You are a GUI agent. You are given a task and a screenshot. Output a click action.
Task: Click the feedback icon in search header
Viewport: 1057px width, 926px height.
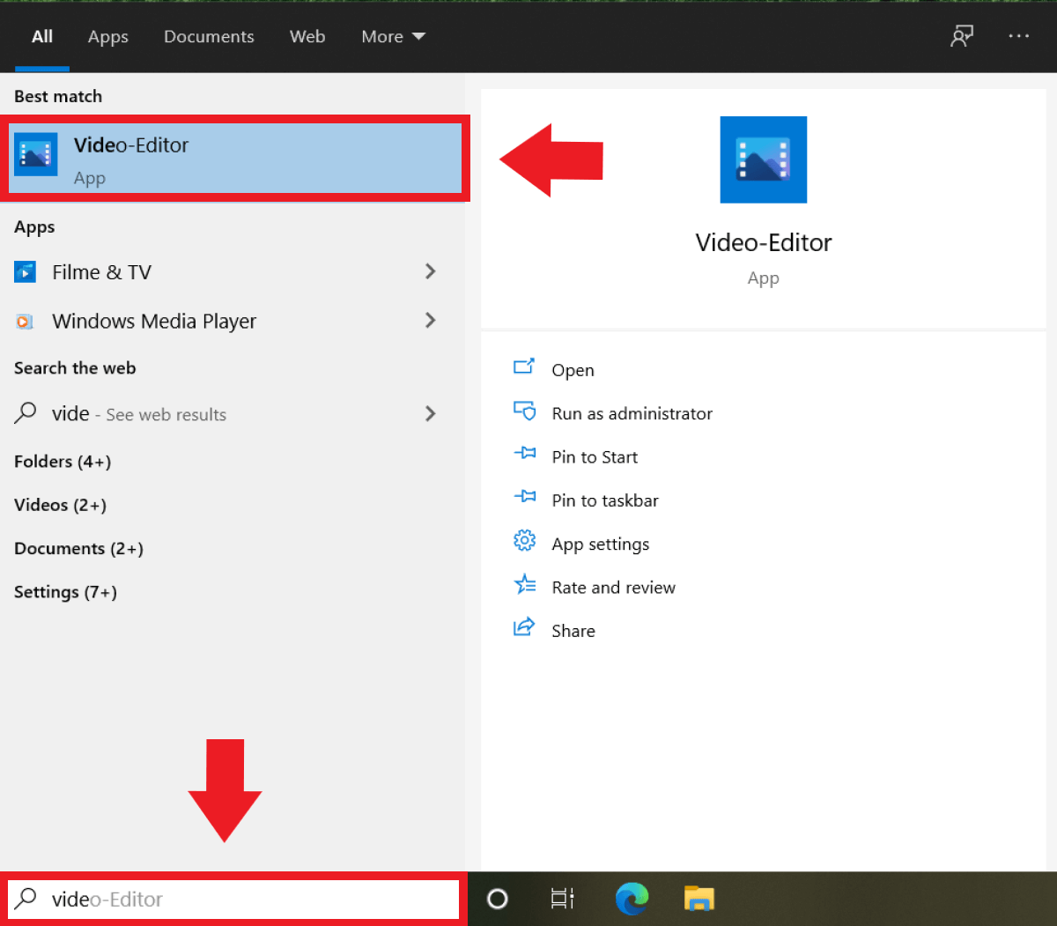961,36
